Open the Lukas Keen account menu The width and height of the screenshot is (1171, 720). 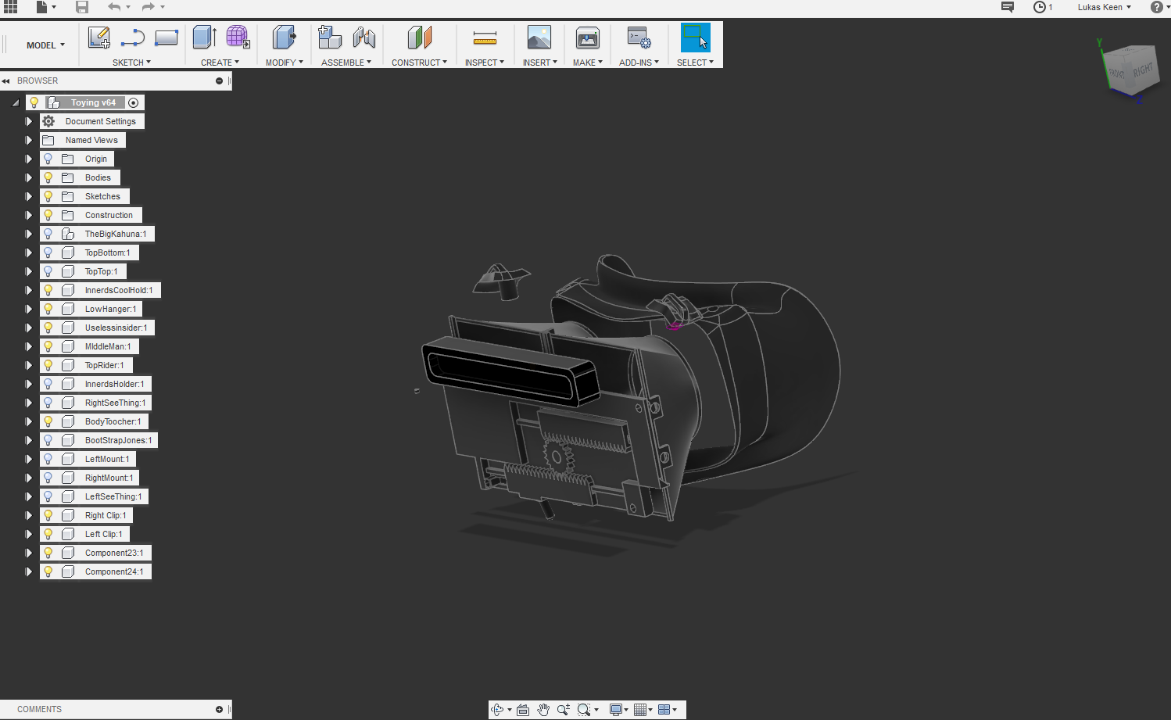1104,7
